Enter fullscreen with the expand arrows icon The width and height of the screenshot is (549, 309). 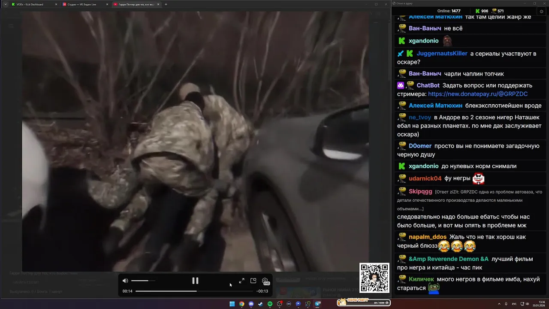coord(241,281)
